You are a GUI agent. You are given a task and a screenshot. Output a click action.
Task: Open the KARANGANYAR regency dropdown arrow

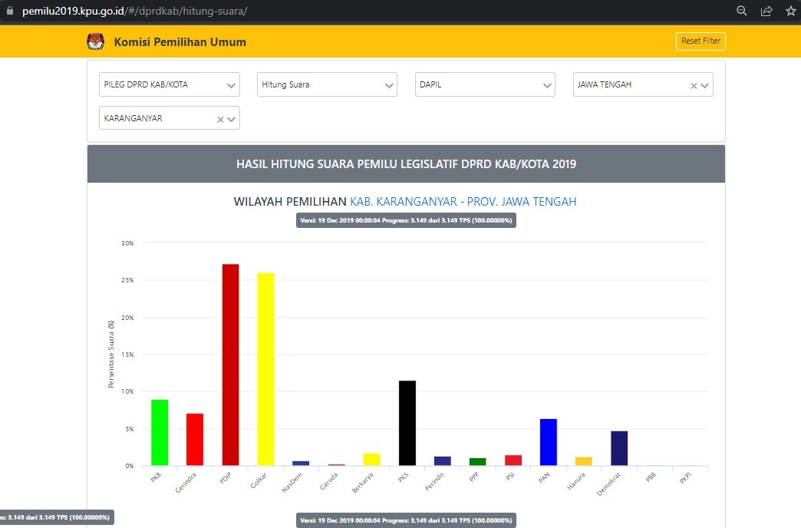[x=231, y=119]
